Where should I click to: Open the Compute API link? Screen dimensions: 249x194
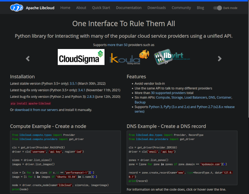(163, 97)
